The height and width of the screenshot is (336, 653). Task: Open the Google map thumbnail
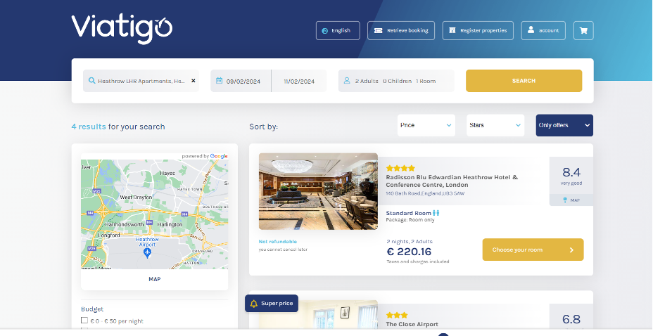click(155, 214)
